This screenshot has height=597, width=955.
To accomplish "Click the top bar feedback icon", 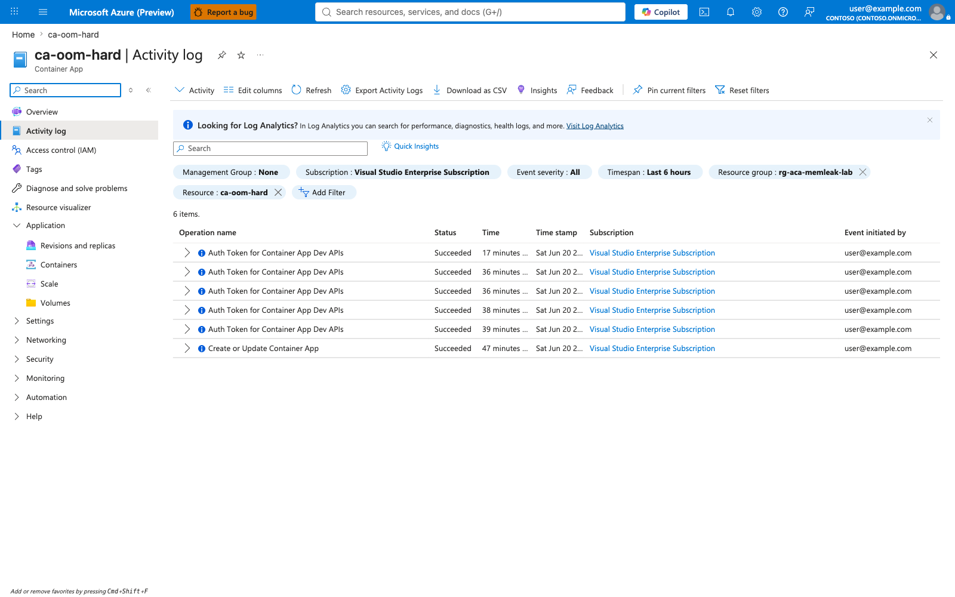I will (x=809, y=12).
